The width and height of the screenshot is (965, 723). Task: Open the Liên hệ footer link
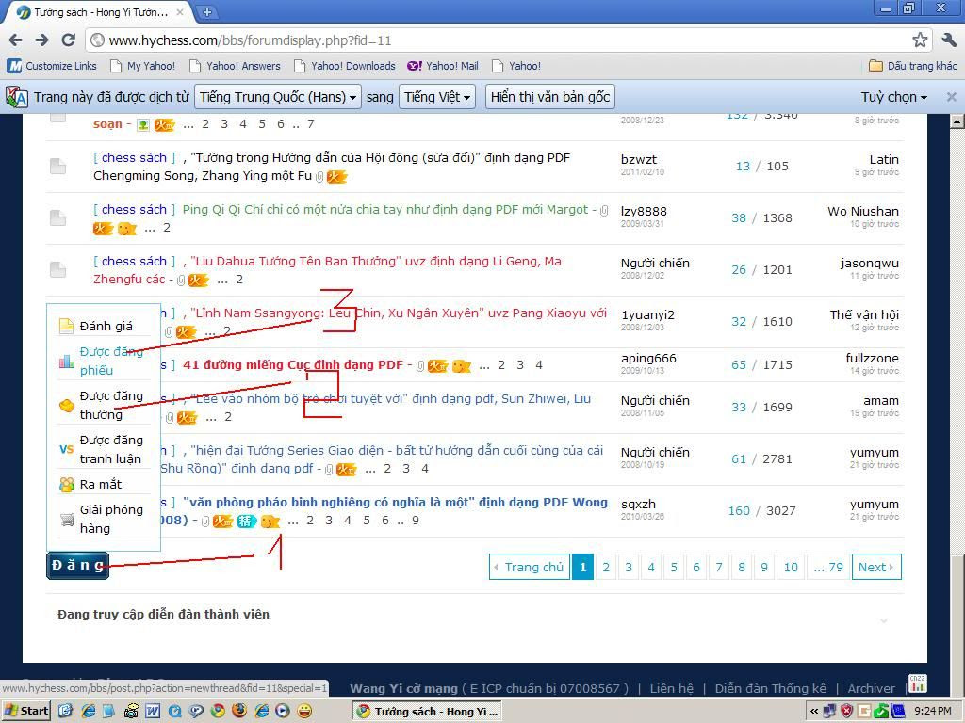(671, 688)
